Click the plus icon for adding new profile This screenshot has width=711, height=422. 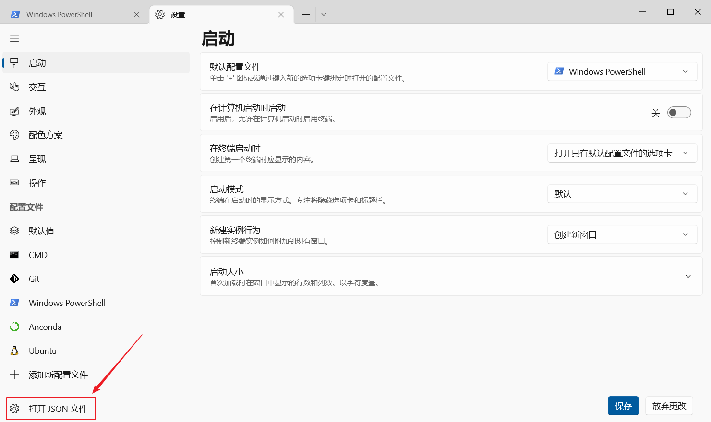[x=14, y=375]
